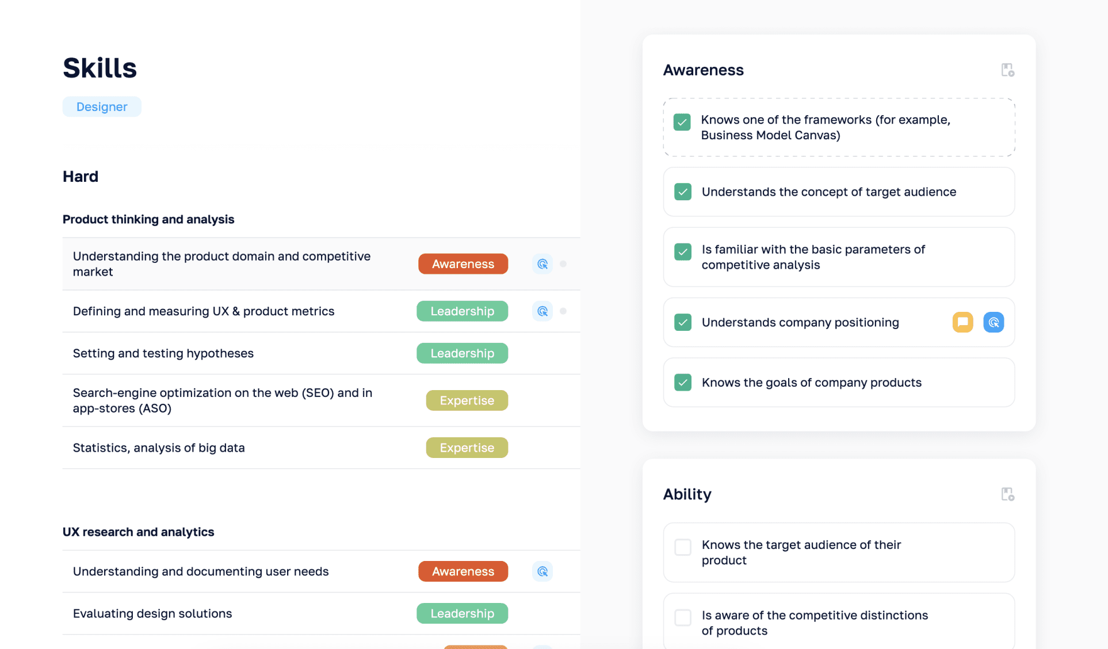Screen dimensions: 1108x649
Task: Click the Leadership badge on Evaluating design solutions
Action: coord(462,613)
